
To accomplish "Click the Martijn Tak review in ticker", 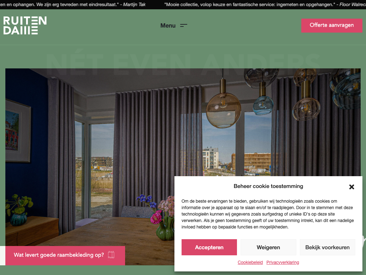I will coord(73,4).
